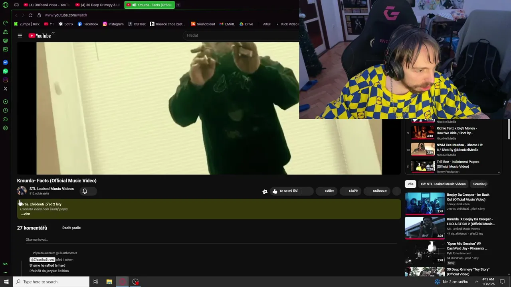Open Instagram in the Opera sidebar

(5, 80)
